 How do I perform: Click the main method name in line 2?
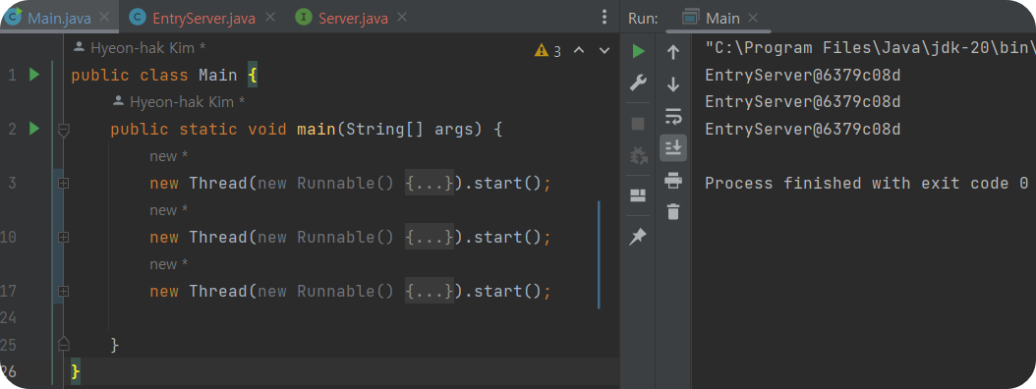pyautogui.click(x=317, y=129)
